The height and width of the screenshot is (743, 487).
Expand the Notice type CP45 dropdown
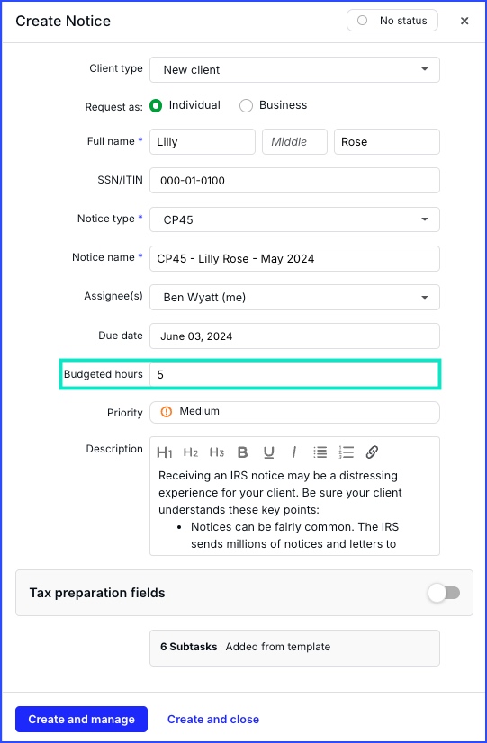[x=294, y=219]
